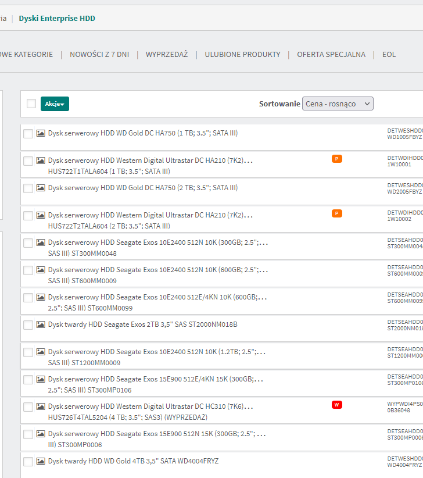Open product Seagate Exos 10E2400 ST300MM0048
The image size is (423, 478).
[158, 248]
